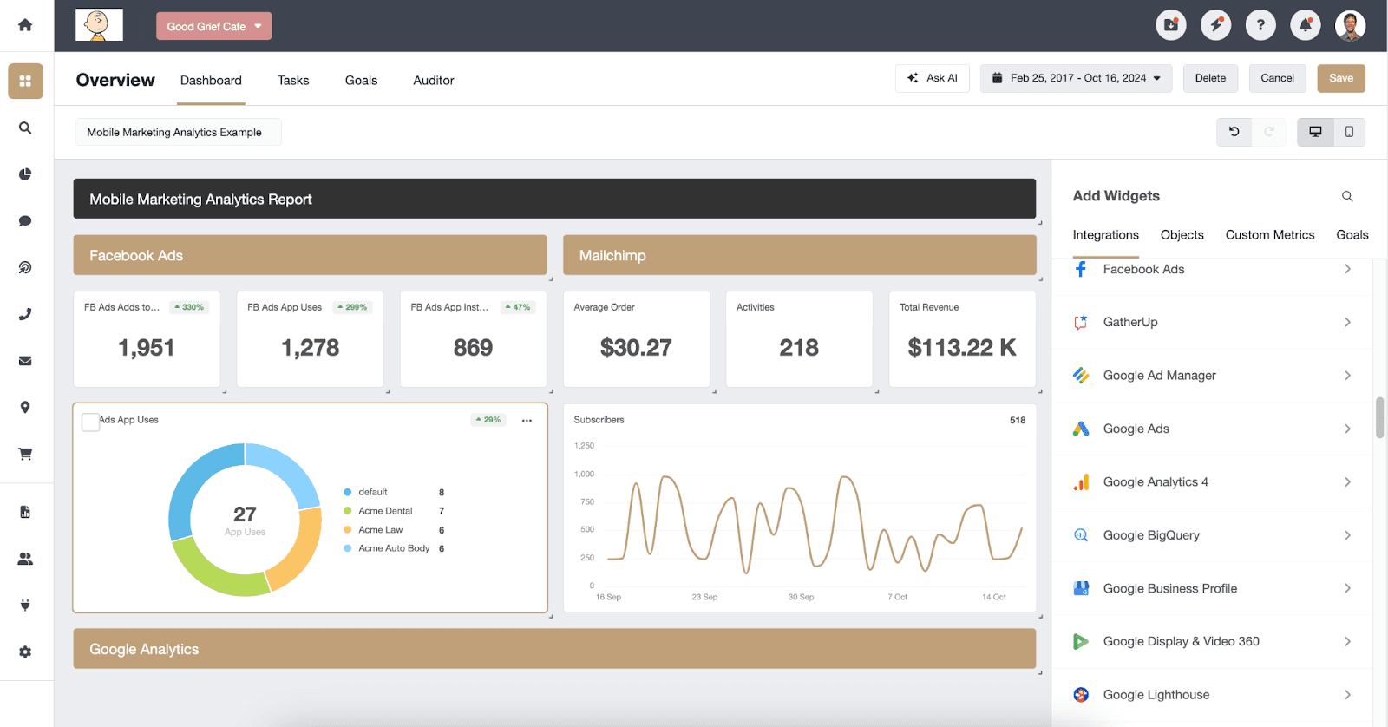
Task: Click the Mobile Marketing Analytics Report title bar
Action: (554, 199)
